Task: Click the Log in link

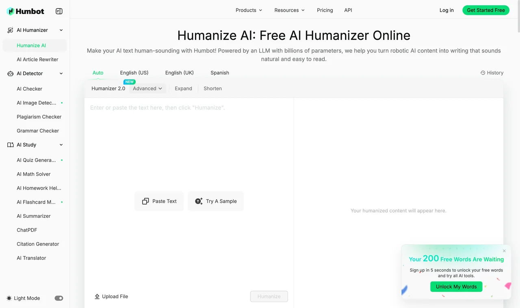Action: pyautogui.click(x=446, y=10)
